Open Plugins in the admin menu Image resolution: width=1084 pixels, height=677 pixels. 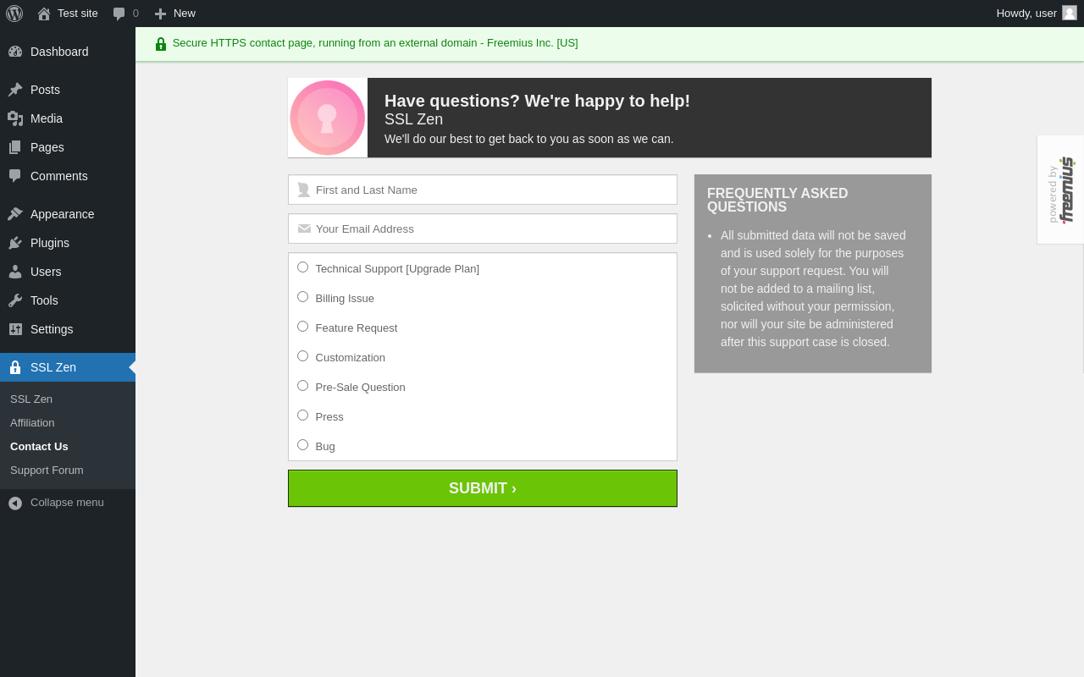(68, 243)
